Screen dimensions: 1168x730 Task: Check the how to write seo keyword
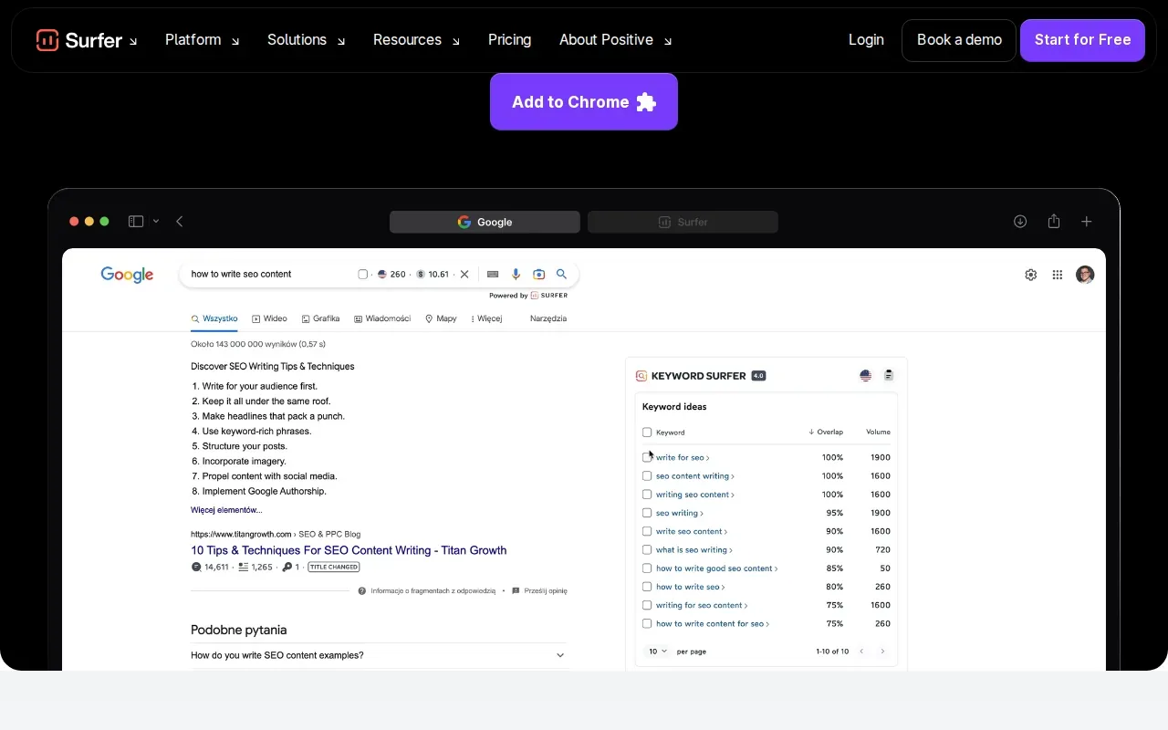[x=647, y=587]
